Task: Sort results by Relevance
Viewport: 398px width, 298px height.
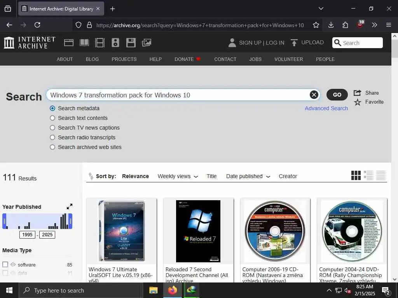Action: click(135, 176)
